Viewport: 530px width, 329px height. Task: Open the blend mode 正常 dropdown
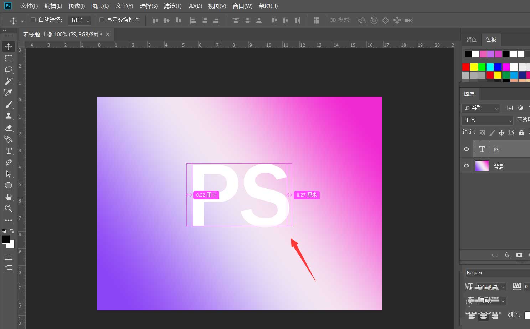(487, 120)
